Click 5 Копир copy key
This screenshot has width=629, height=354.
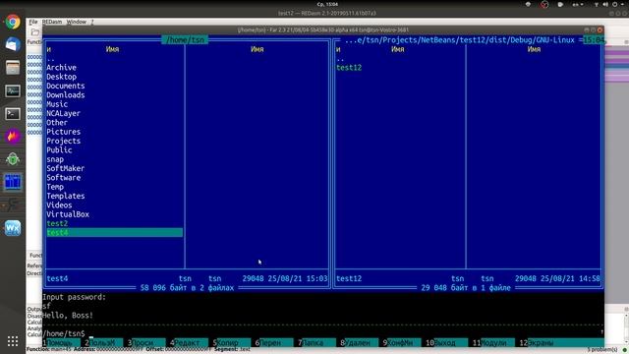click(231, 343)
